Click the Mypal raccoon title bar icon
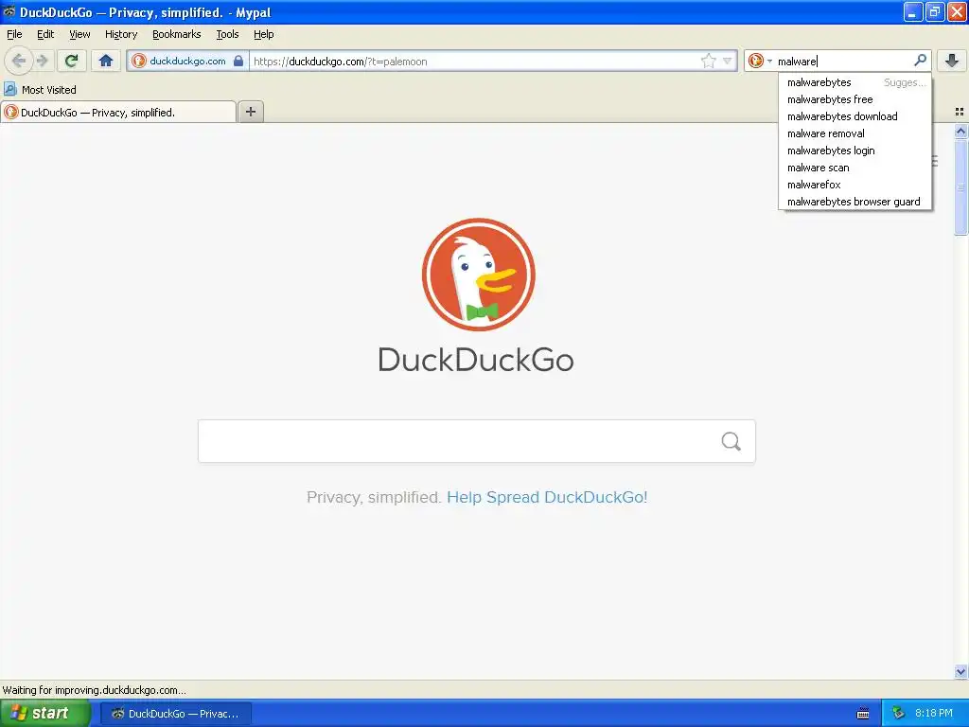 (x=9, y=11)
